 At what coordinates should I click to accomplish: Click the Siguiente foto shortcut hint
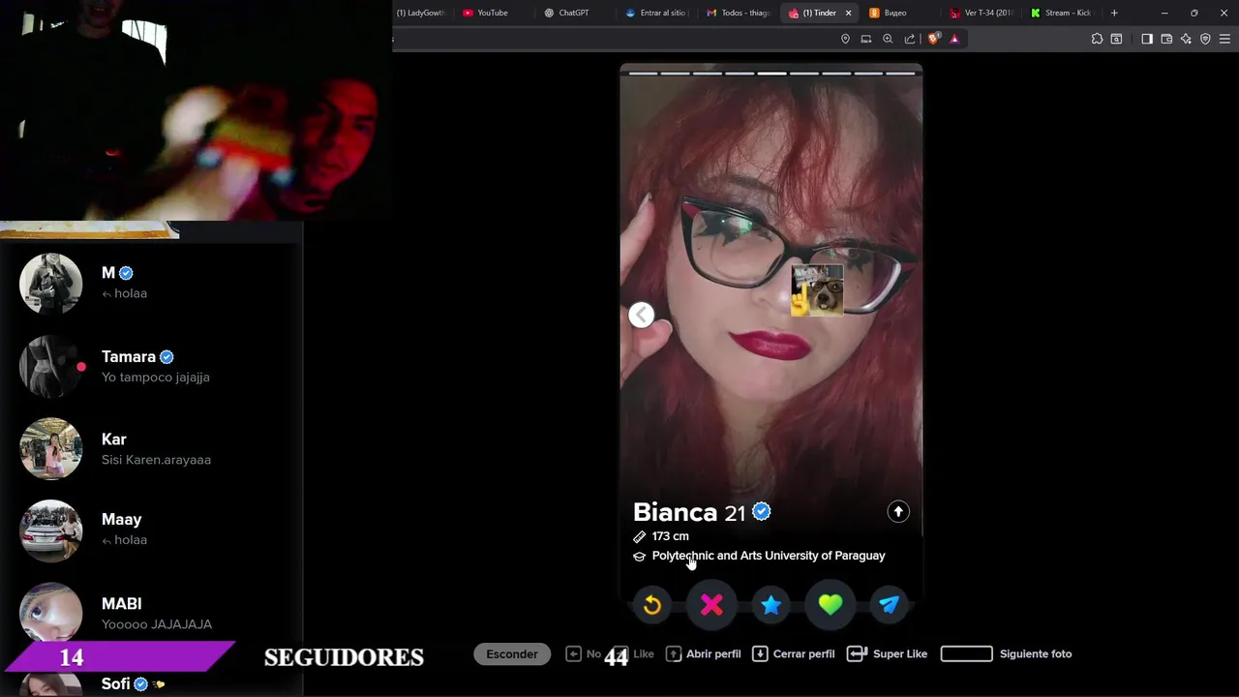(x=1007, y=654)
